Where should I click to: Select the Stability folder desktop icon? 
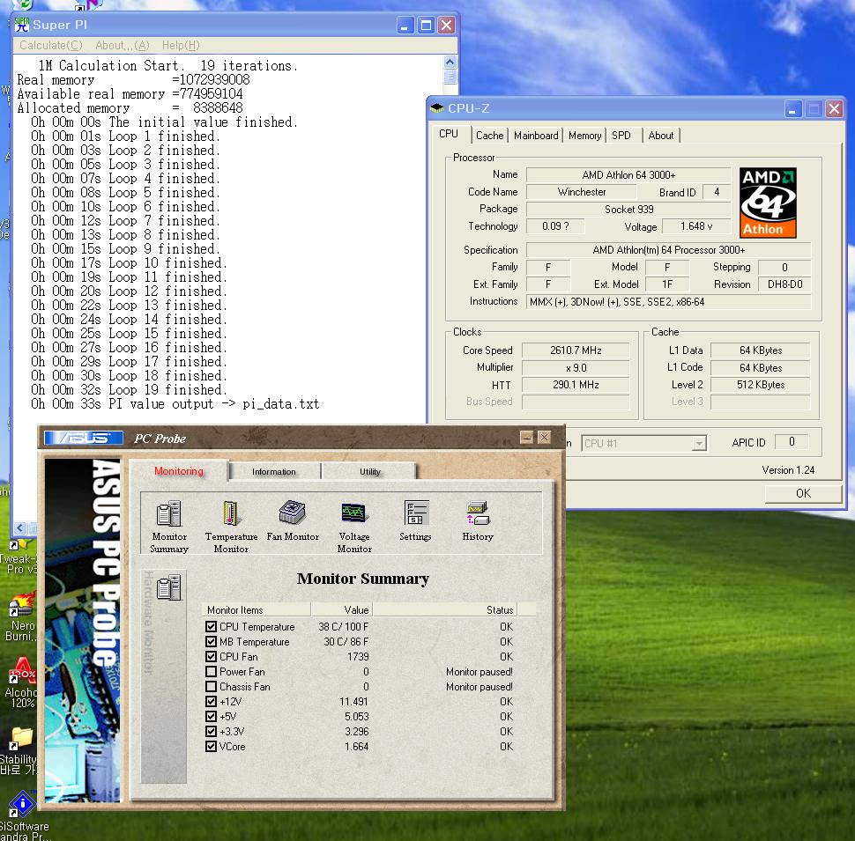[x=19, y=752]
